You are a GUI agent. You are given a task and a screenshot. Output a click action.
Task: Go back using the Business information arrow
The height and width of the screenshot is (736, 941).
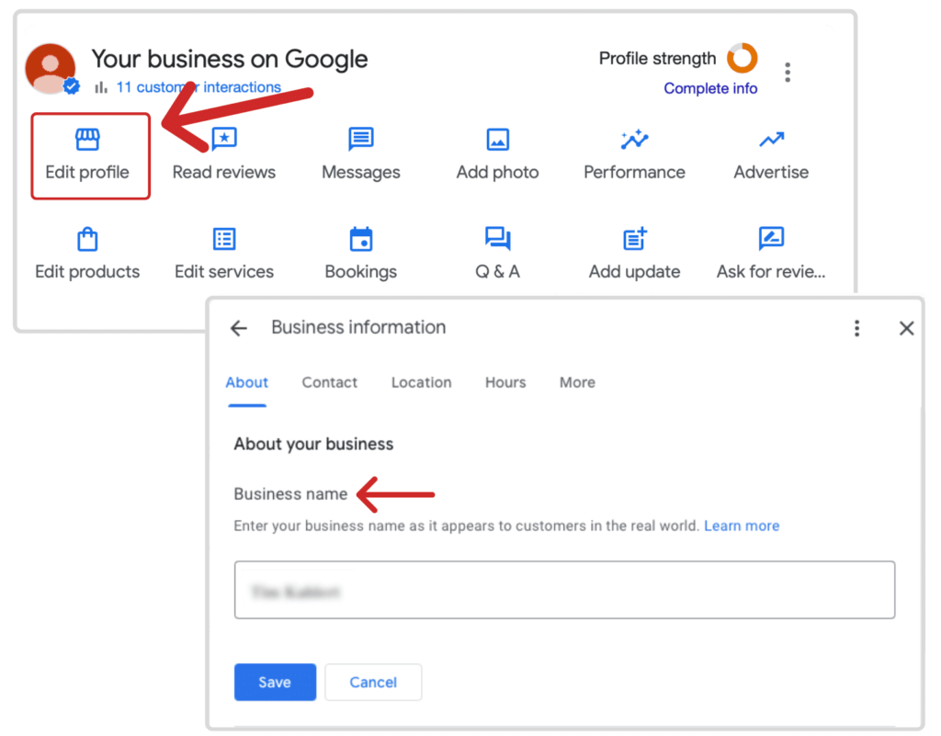239,328
